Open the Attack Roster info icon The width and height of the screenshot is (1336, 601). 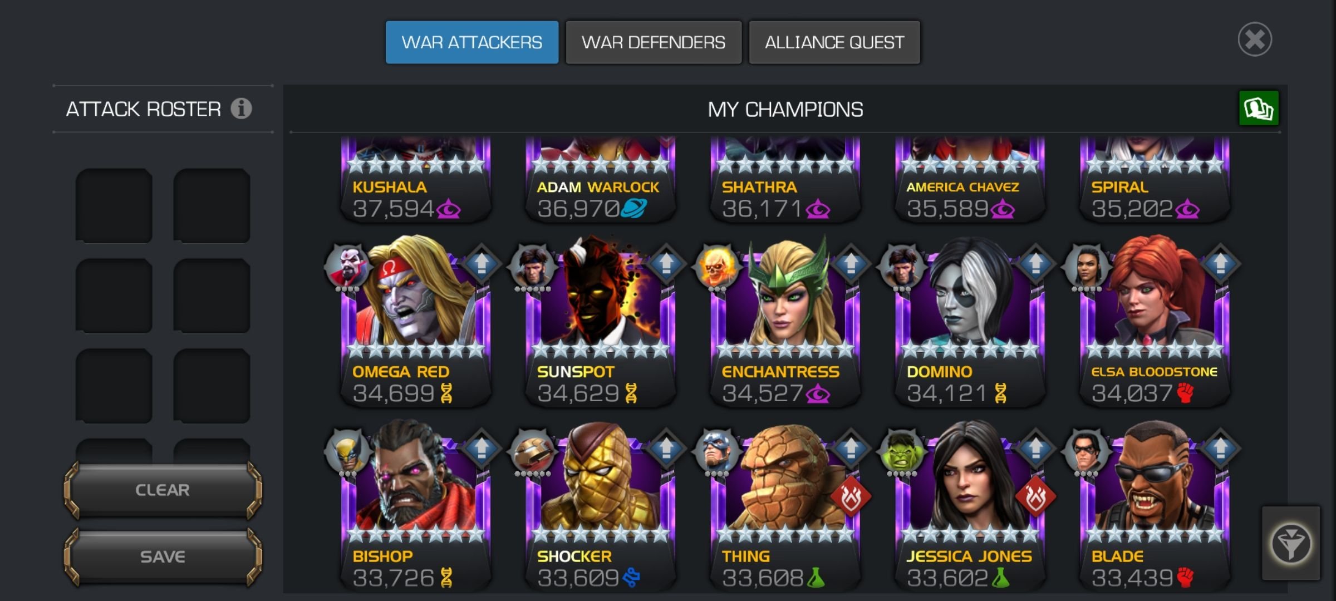point(241,109)
